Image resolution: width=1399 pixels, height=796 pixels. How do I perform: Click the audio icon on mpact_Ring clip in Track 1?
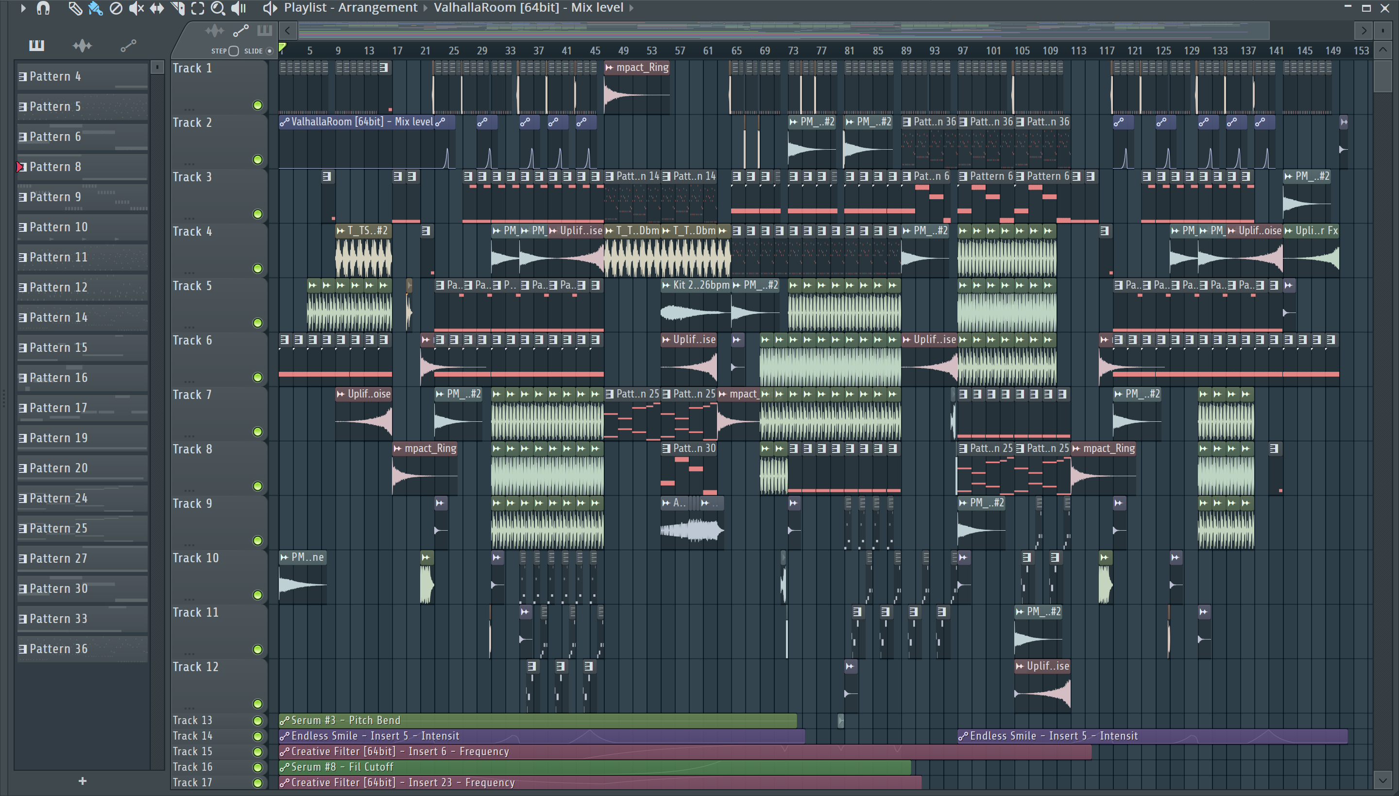609,68
